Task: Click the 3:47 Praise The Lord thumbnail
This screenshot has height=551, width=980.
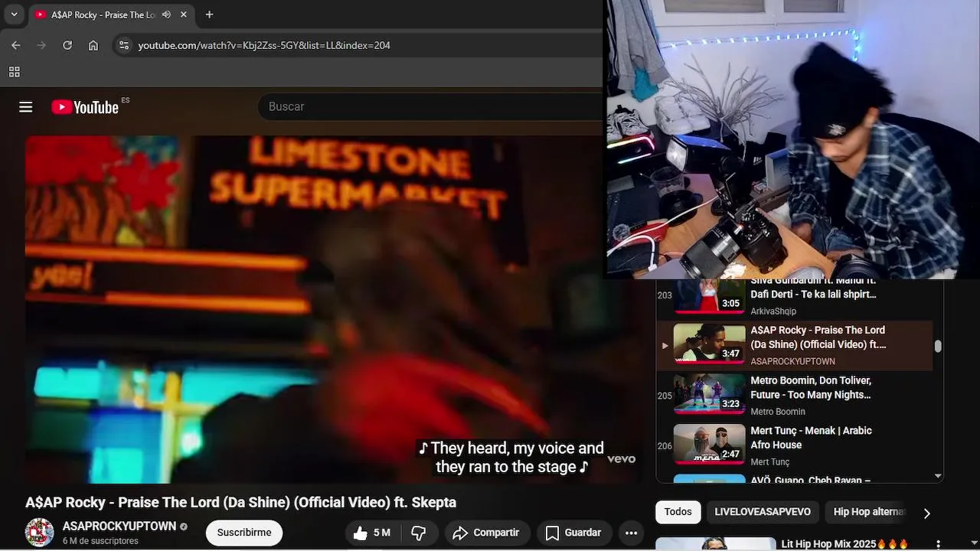Action: click(x=709, y=343)
